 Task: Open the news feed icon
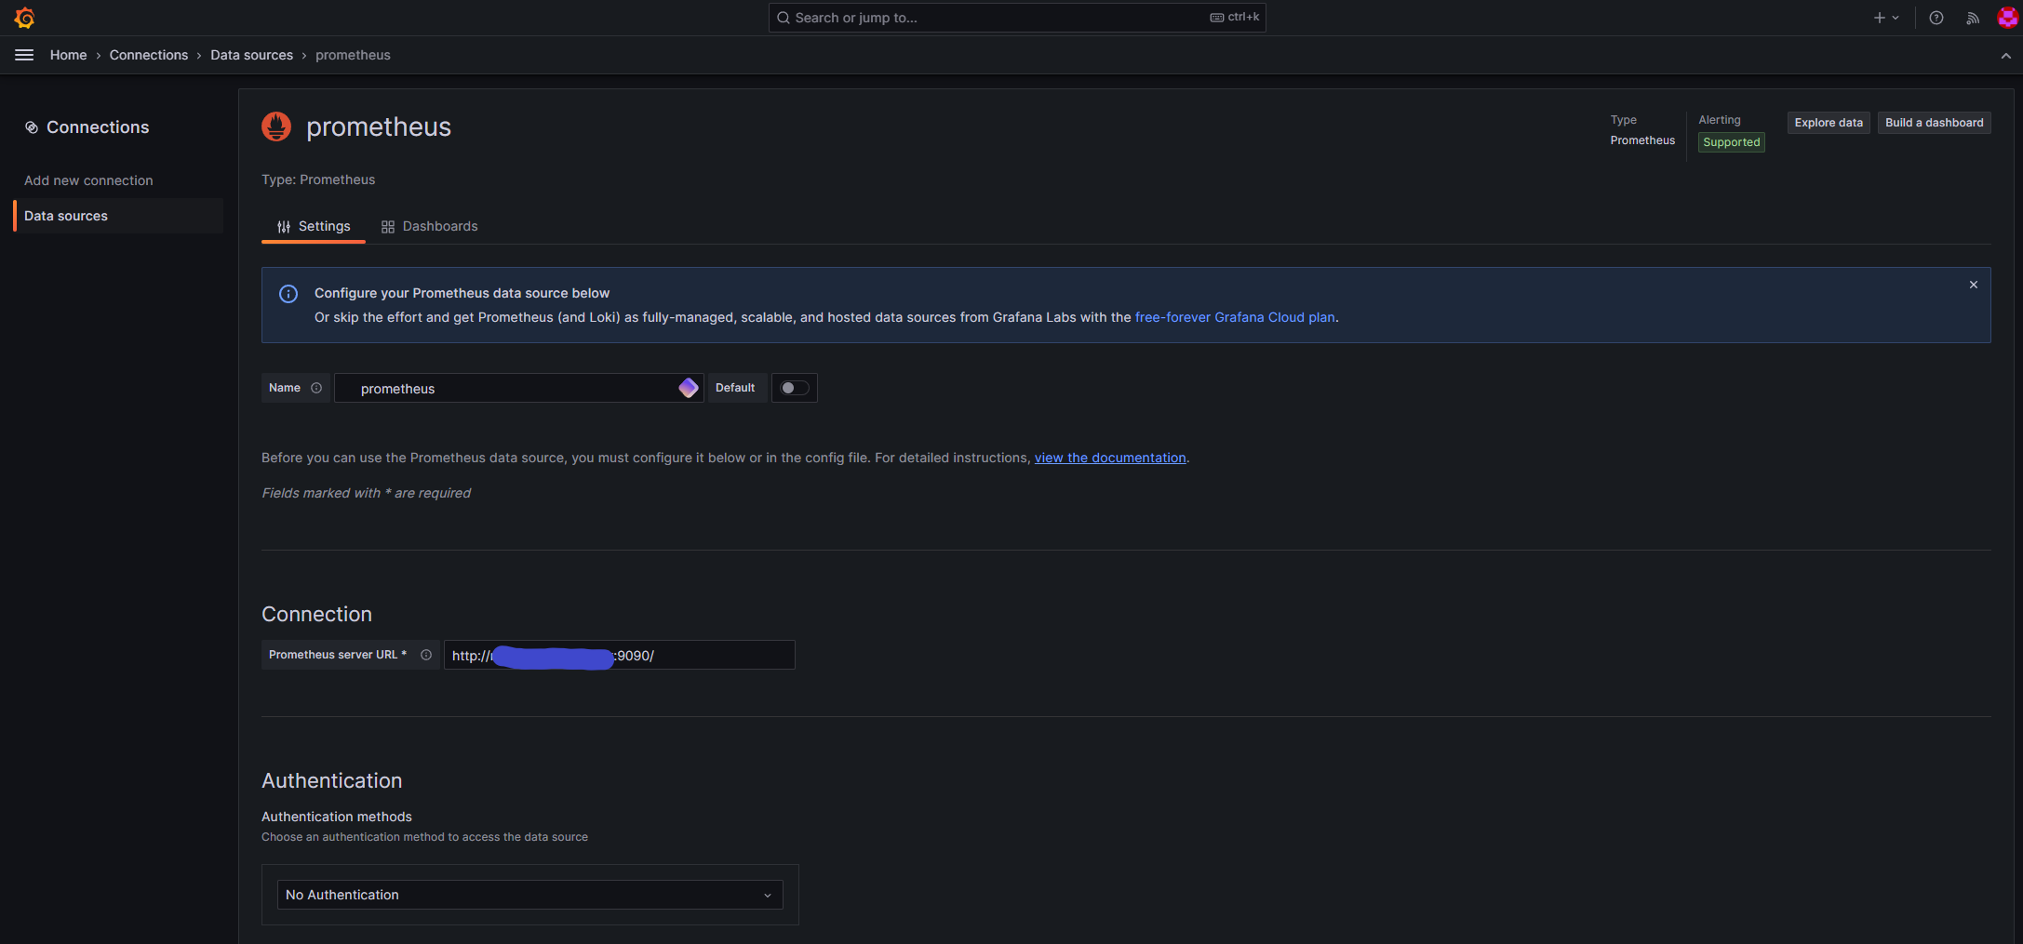pos(1973,17)
